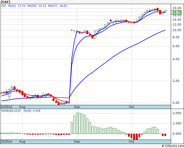Click the 2025Jul label on MACD axis
The width and height of the screenshot is (184, 148).
[6, 141]
